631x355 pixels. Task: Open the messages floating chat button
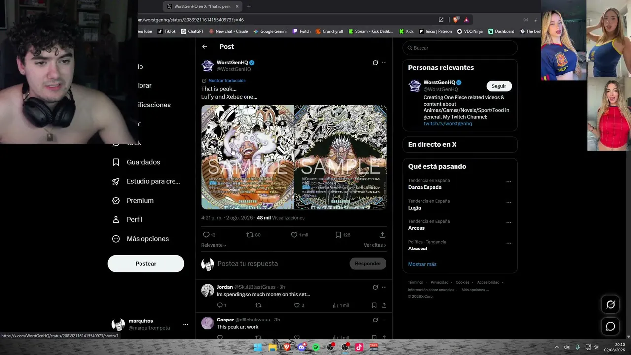(x=610, y=326)
